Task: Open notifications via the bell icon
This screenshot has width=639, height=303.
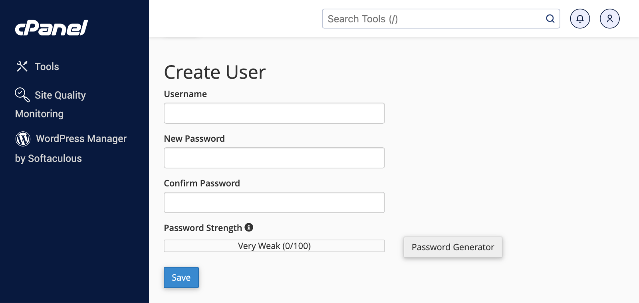Action: pos(579,19)
